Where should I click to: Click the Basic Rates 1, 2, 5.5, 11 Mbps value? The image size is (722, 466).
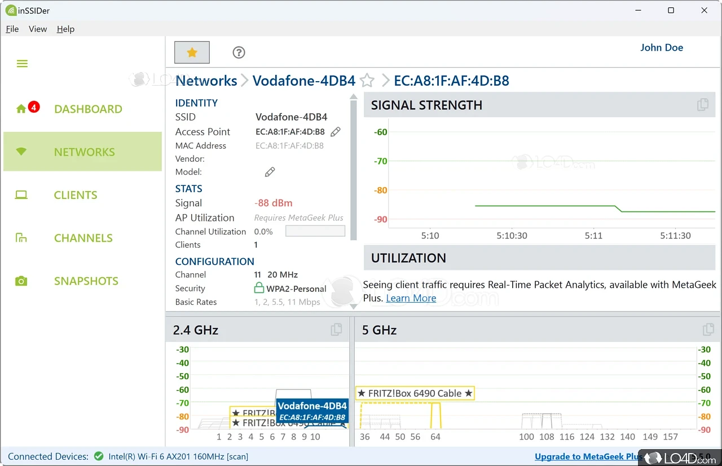click(x=287, y=302)
